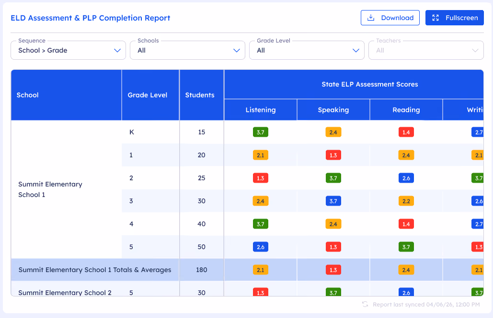Click the ELD Assessment & PLP Completion Report title
This screenshot has height=318, width=493.
(x=90, y=18)
